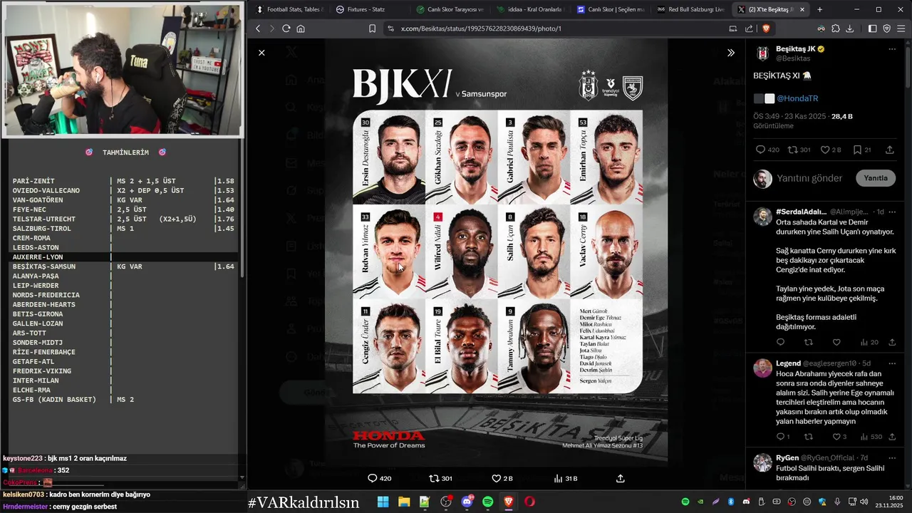Open browser downloads icon
The width and height of the screenshot is (912, 513).
click(849, 28)
